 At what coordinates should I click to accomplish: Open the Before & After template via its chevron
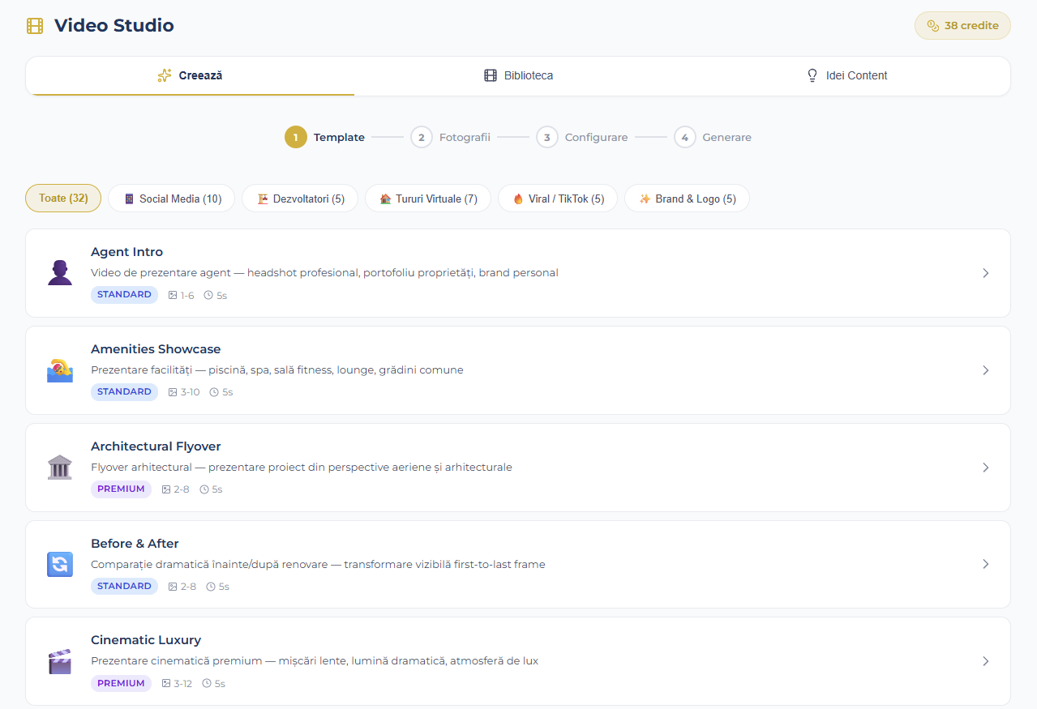(x=986, y=564)
